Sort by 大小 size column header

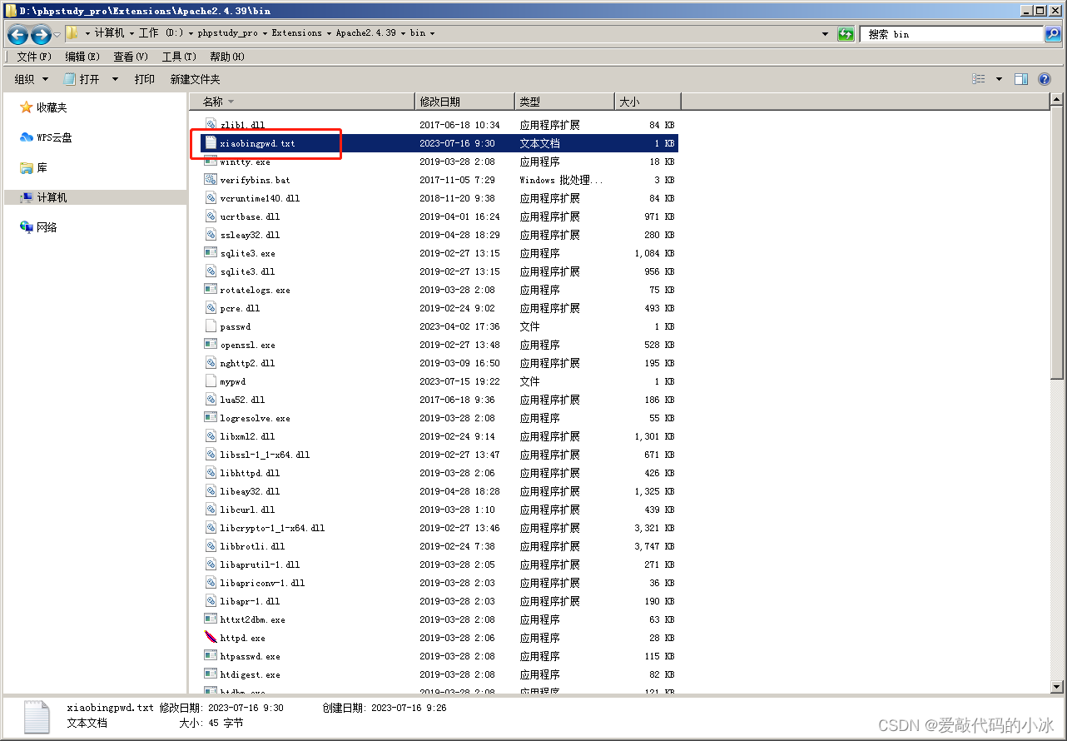648,102
